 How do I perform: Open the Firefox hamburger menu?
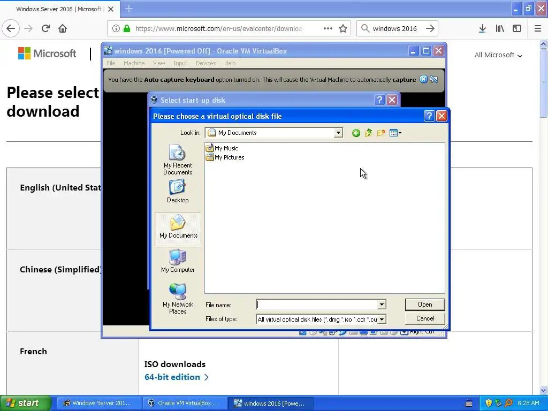538,28
